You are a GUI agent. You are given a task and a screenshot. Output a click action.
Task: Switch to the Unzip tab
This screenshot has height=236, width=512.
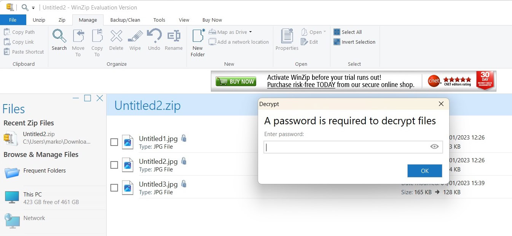coord(39,20)
